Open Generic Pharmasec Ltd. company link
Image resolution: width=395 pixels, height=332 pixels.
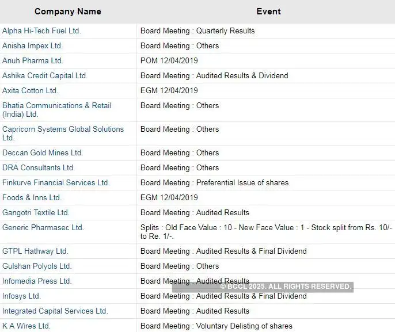[43, 227]
